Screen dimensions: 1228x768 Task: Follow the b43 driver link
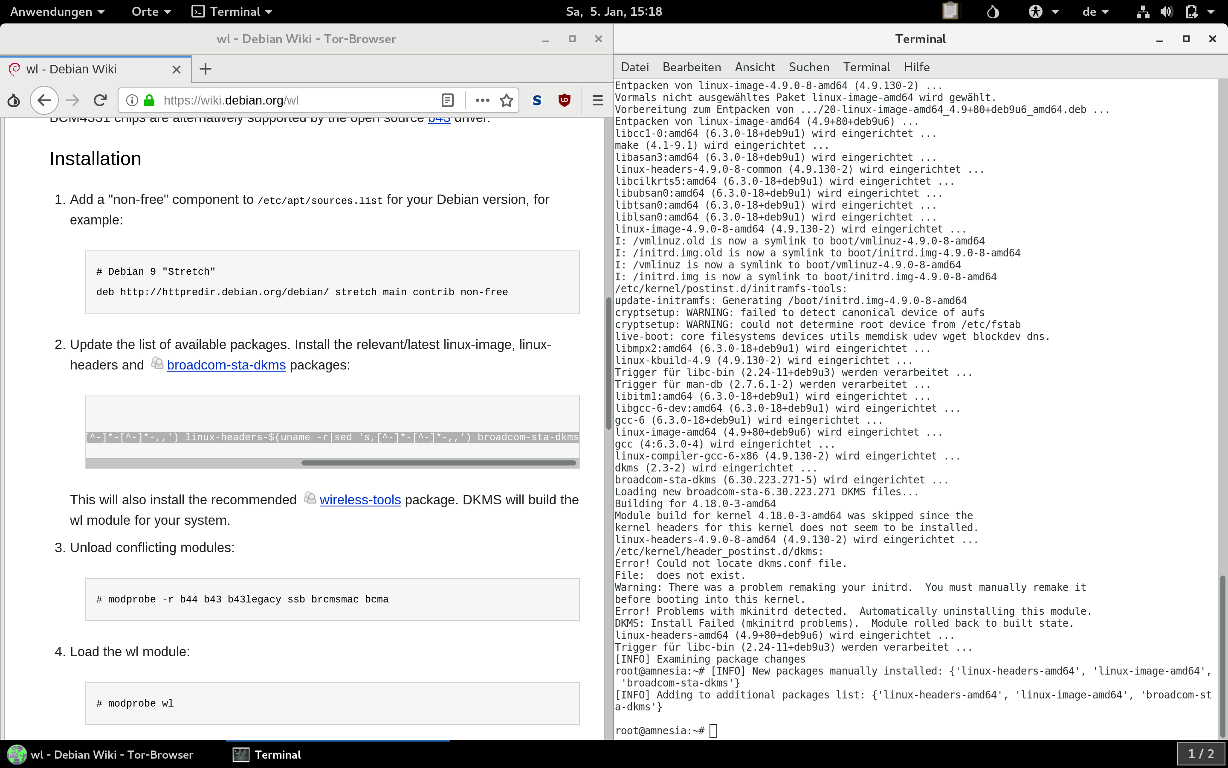pyautogui.click(x=439, y=120)
